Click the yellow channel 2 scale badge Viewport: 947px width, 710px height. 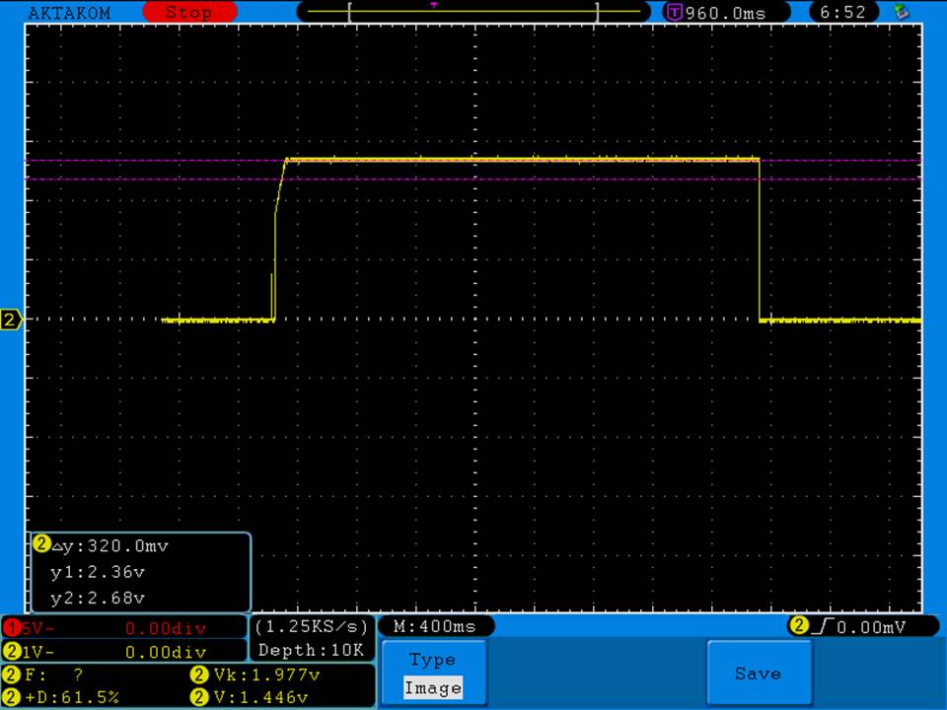pos(11,652)
